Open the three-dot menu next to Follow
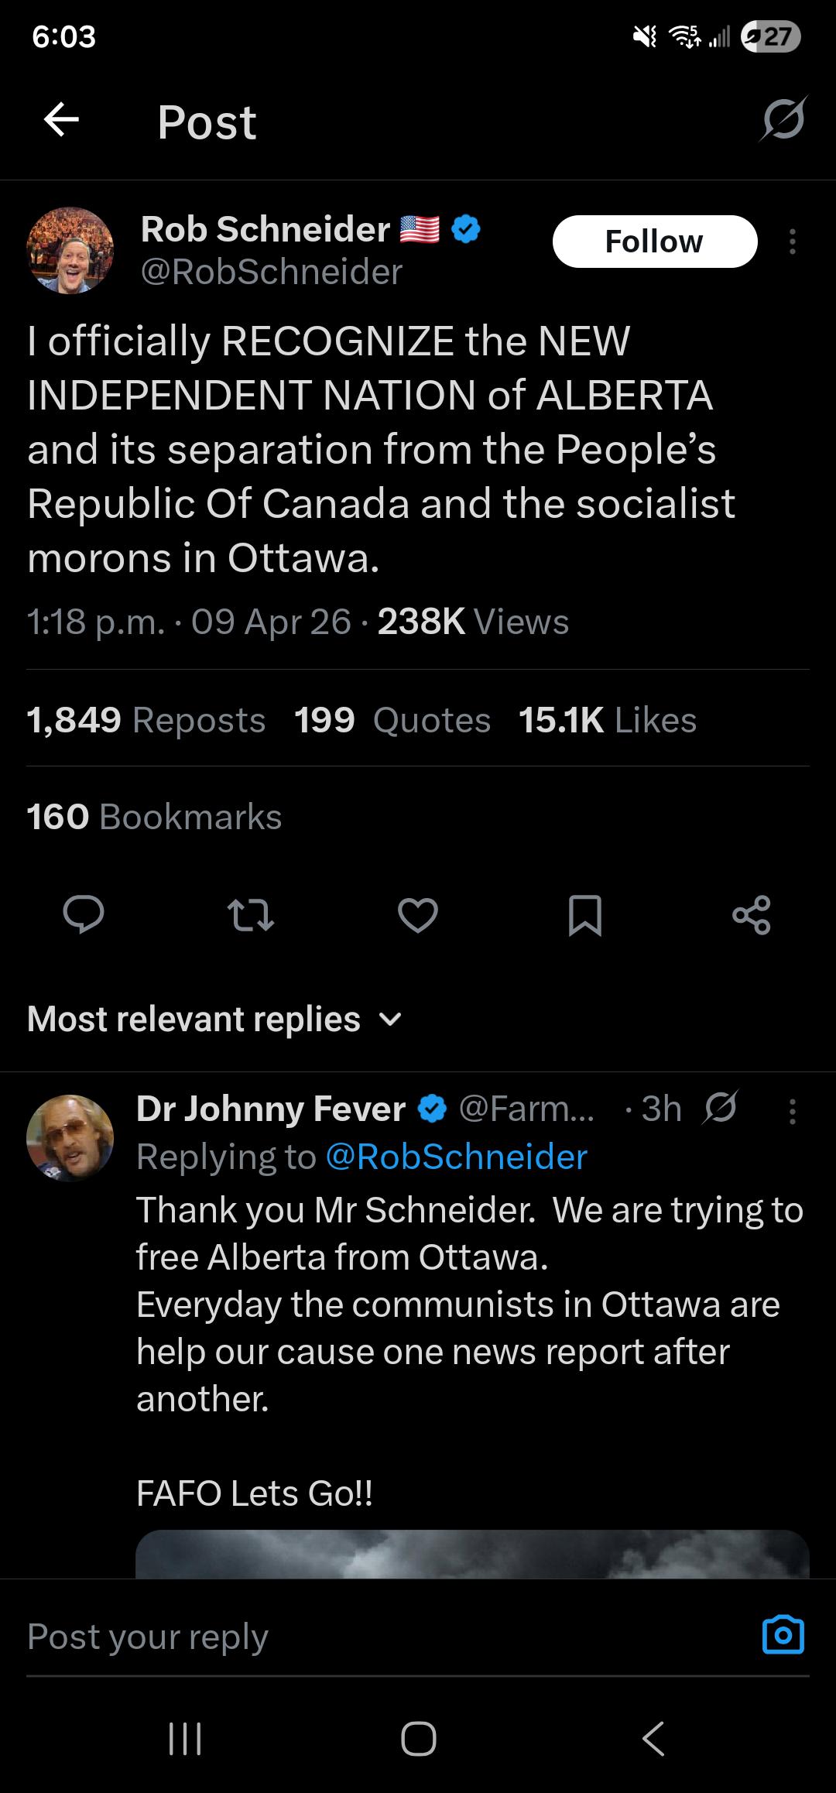 792,242
